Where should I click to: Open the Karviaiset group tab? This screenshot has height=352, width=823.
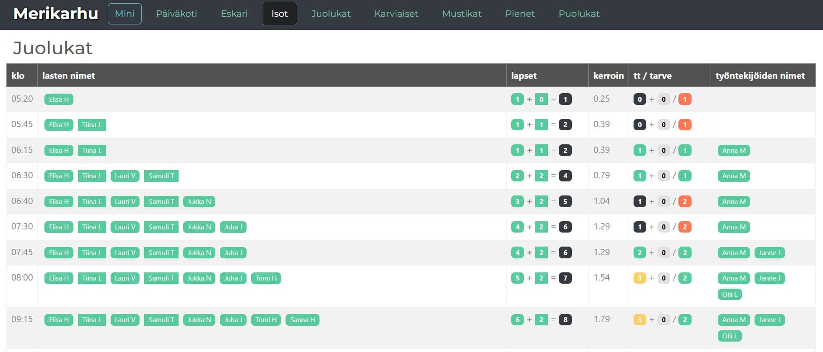click(396, 14)
